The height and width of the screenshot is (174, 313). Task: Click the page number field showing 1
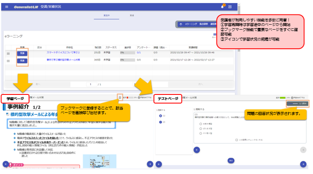pos(91,85)
